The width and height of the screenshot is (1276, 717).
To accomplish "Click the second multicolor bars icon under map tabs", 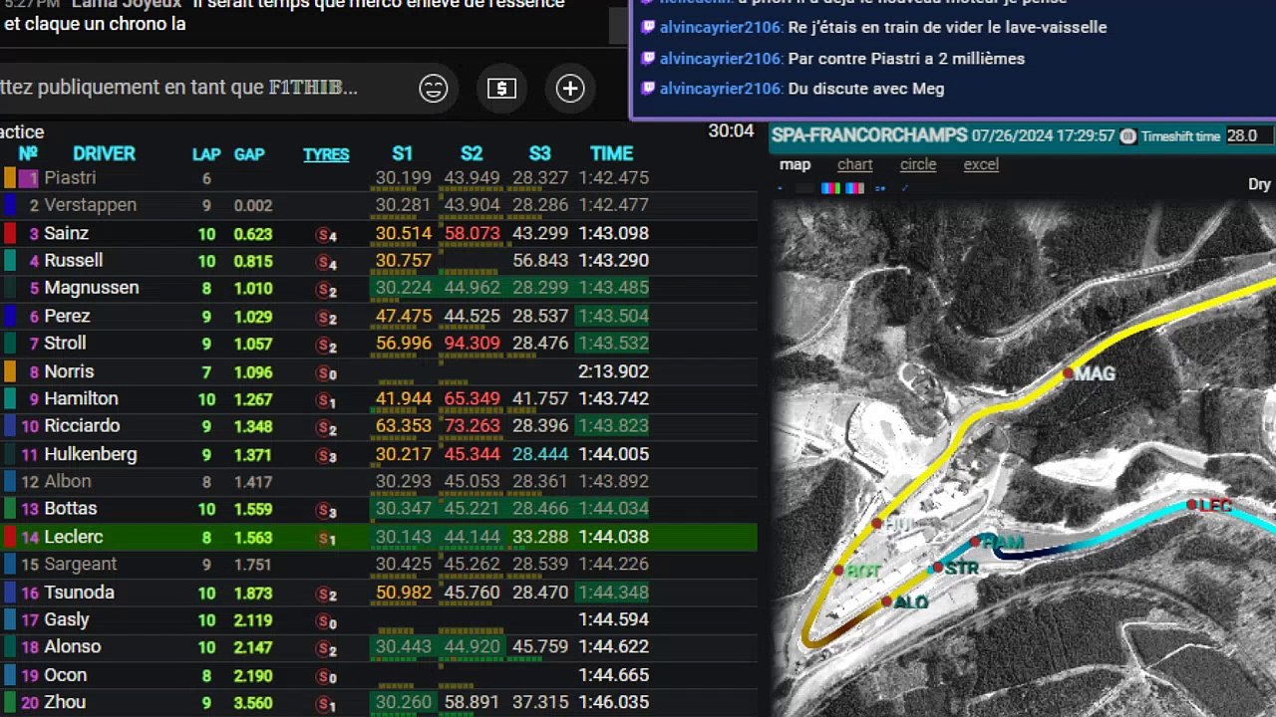I will click(x=852, y=187).
